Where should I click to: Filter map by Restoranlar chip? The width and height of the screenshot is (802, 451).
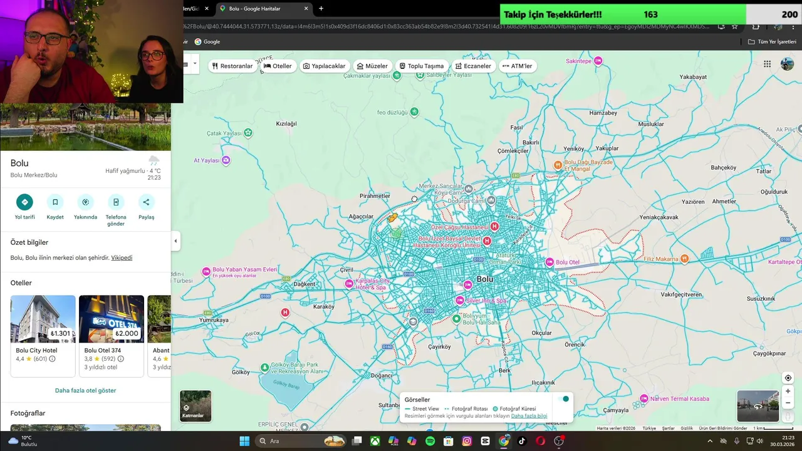tap(232, 66)
